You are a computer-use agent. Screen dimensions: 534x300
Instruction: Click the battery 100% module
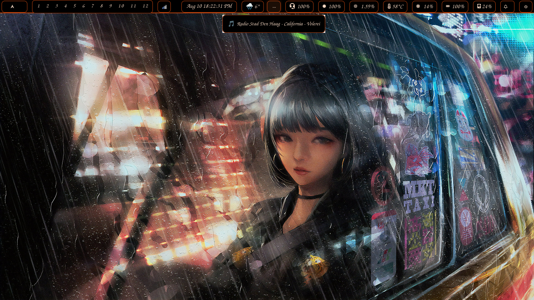(455, 7)
